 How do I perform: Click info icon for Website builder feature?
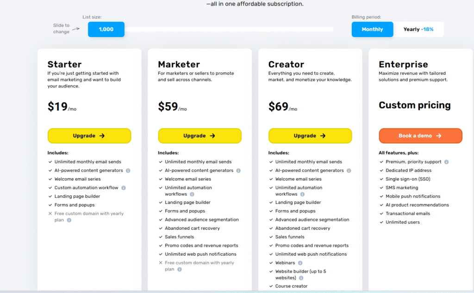coord(301,278)
